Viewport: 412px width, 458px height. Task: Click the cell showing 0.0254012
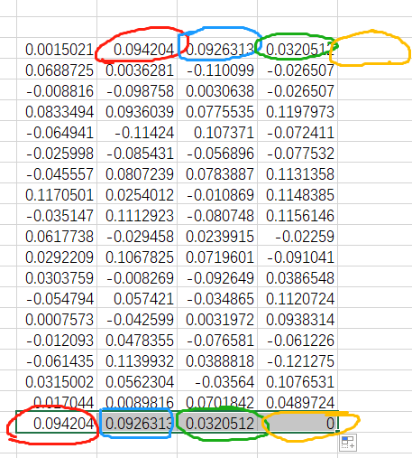(137, 193)
